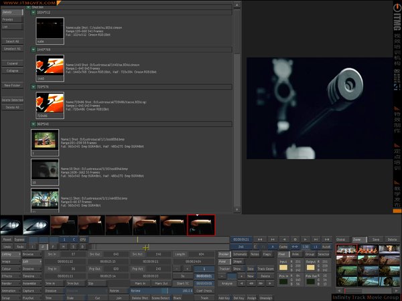
Task: Click the stop transport button
Action: 295,239
